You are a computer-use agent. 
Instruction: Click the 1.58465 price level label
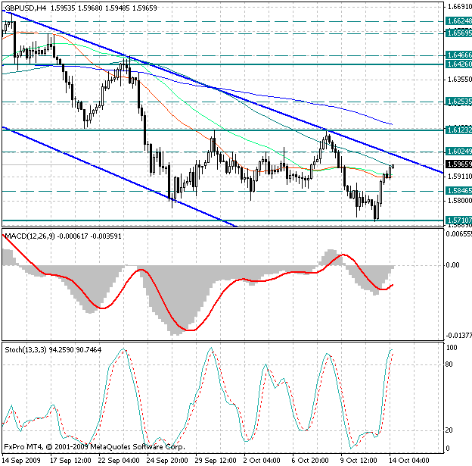click(458, 191)
